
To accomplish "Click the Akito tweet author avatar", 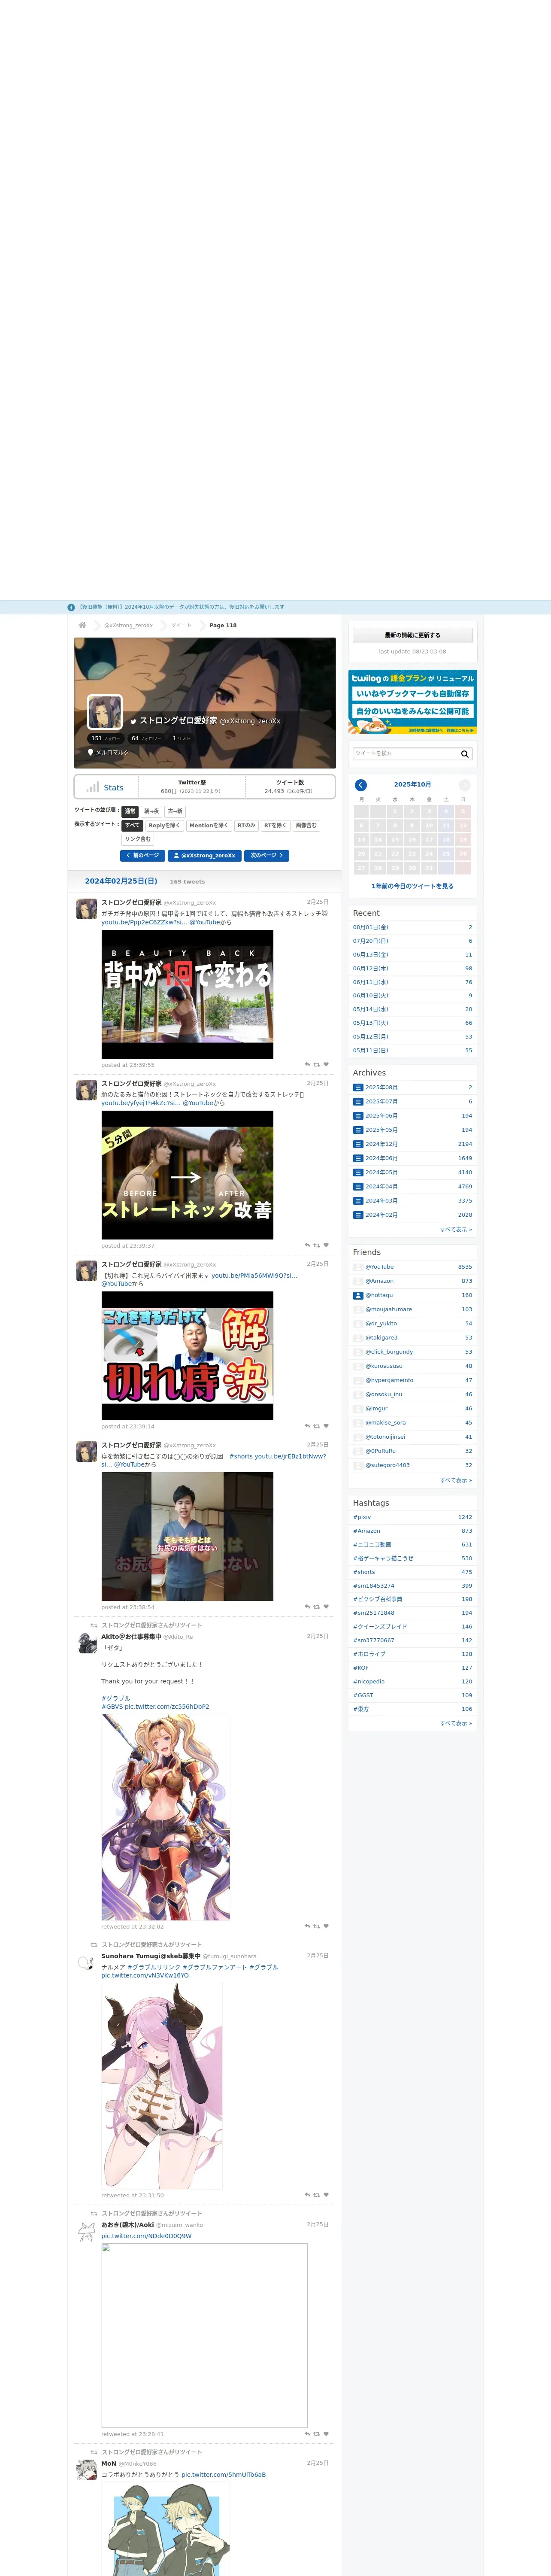I will coord(87,1642).
